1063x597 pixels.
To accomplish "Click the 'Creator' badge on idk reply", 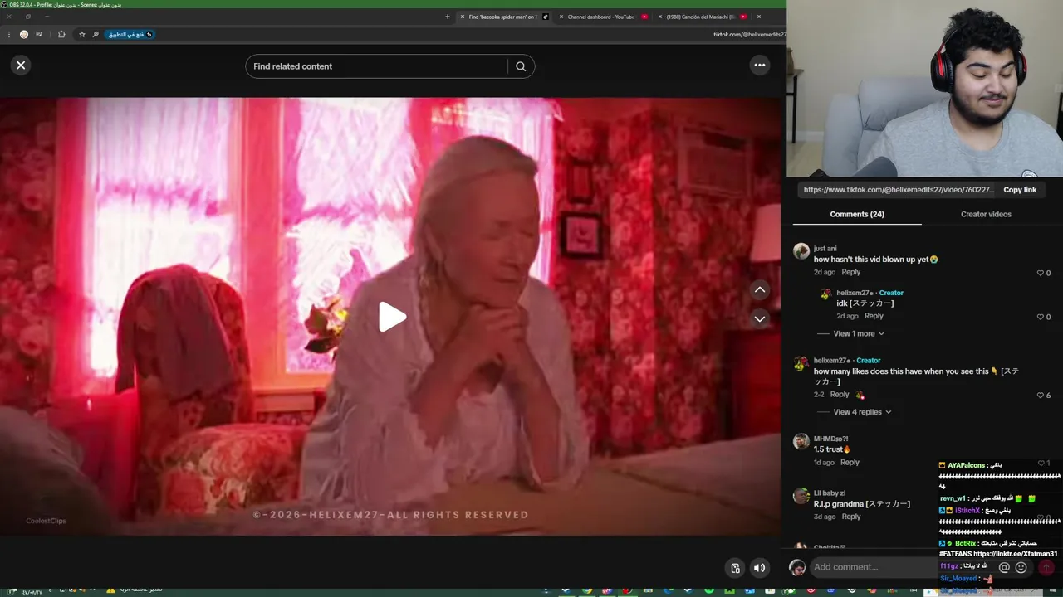I will point(891,293).
